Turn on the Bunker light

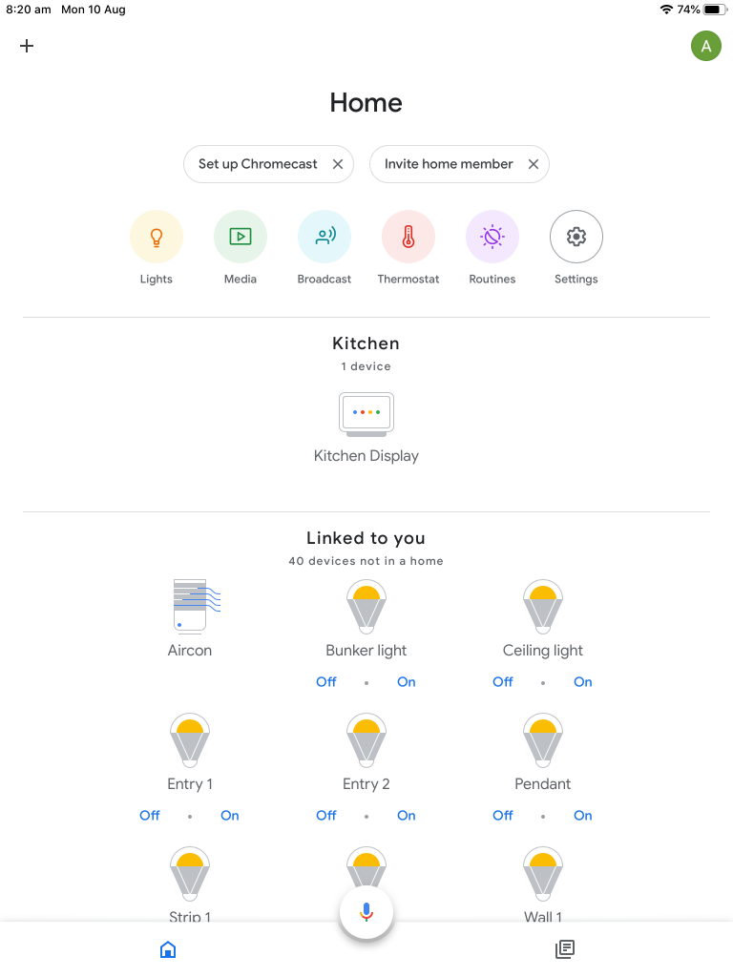pyautogui.click(x=407, y=682)
